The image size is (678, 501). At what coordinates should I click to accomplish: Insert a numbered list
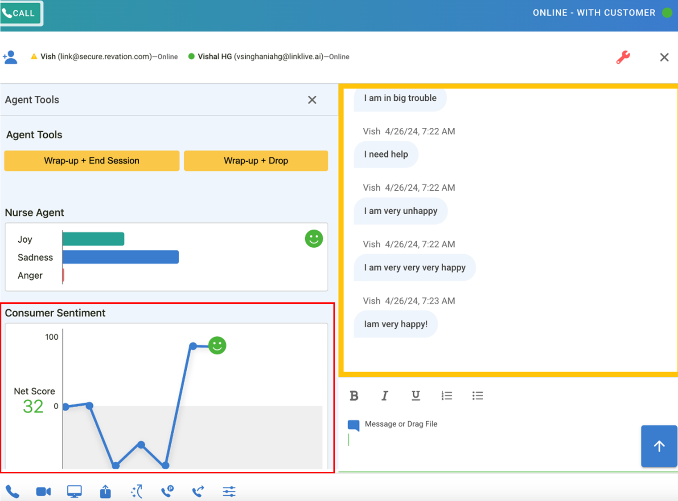pos(447,395)
